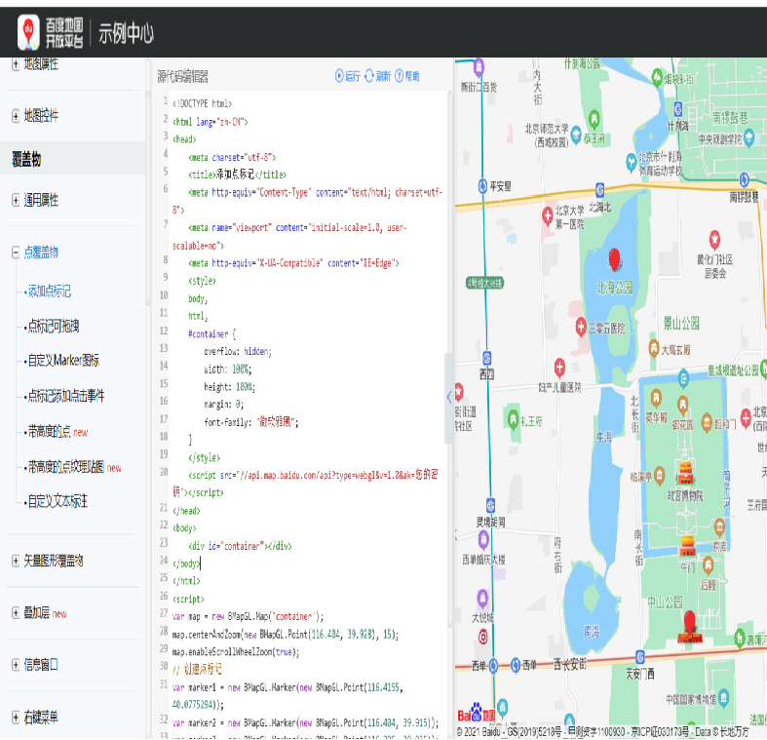The image size is (767, 740).
Task: Expand the 通用属性 section
Action: [16, 200]
